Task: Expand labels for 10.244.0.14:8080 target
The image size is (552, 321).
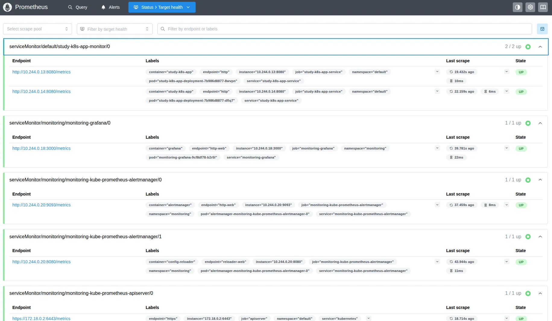Action: [x=437, y=91]
